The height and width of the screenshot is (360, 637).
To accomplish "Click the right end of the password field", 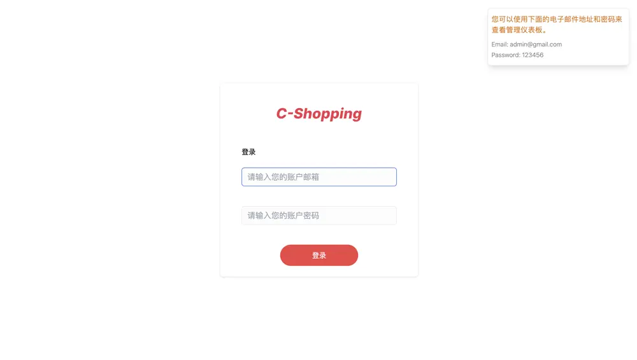I will pos(388,216).
